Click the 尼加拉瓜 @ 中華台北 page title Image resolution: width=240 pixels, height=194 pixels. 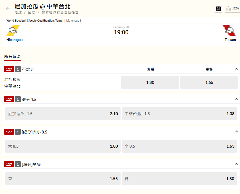click(x=42, y=6)
